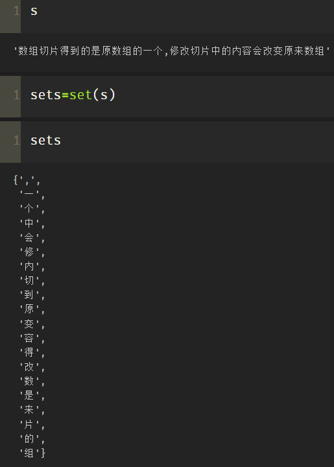Click the '一' element in set output
The image size is (334, 467).
click(29, 194)
